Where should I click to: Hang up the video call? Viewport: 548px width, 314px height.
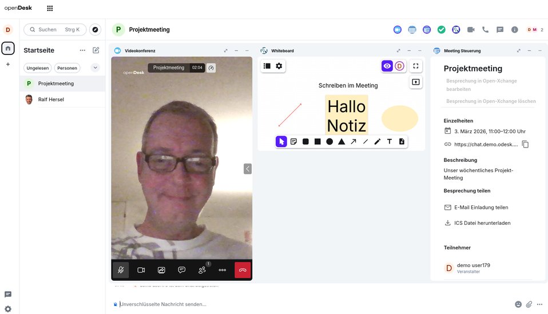pos(243,270)
